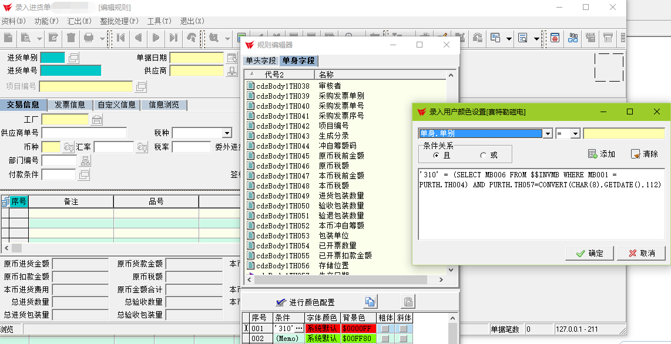The height and width of the screenshot is (344, 671).
Task: Open purchase type lookup icon beside 进货单别
Action: pos(73,58)
